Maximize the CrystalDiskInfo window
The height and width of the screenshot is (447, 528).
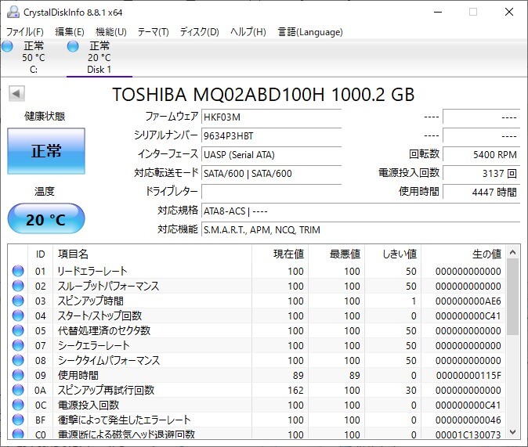(473, 12)
